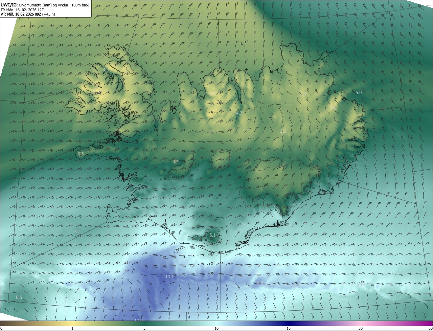Click the 3.4 value in west Iceland

pyautogui.click(x=176, y=162)
